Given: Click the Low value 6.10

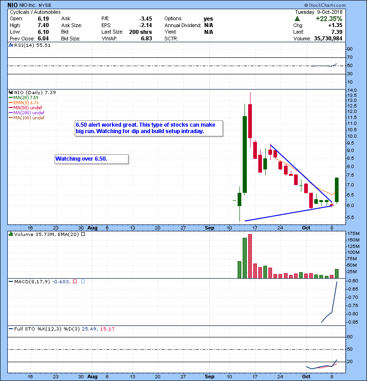Looking at the screenshot, I should pyautogui.click(x=43, y=32).
